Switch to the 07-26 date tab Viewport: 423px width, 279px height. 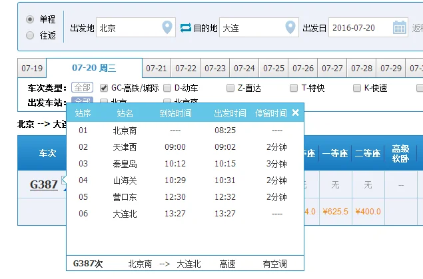pyautogui.click(x=303, y=68)
